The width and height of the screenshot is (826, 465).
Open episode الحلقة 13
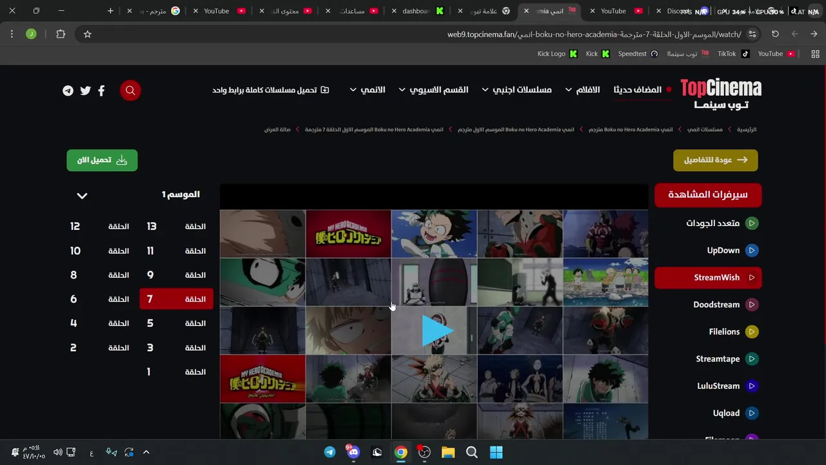click(x=176, y=227)
